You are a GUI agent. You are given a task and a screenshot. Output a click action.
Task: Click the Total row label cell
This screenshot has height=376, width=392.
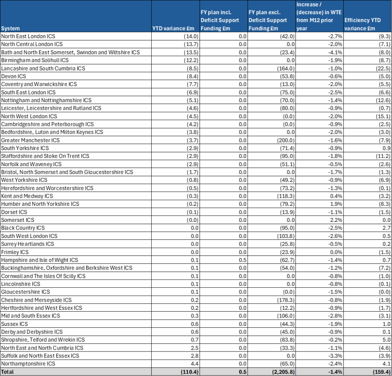(x=76, y=372)
